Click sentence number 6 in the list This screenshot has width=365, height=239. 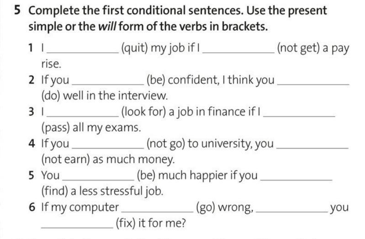32,207
